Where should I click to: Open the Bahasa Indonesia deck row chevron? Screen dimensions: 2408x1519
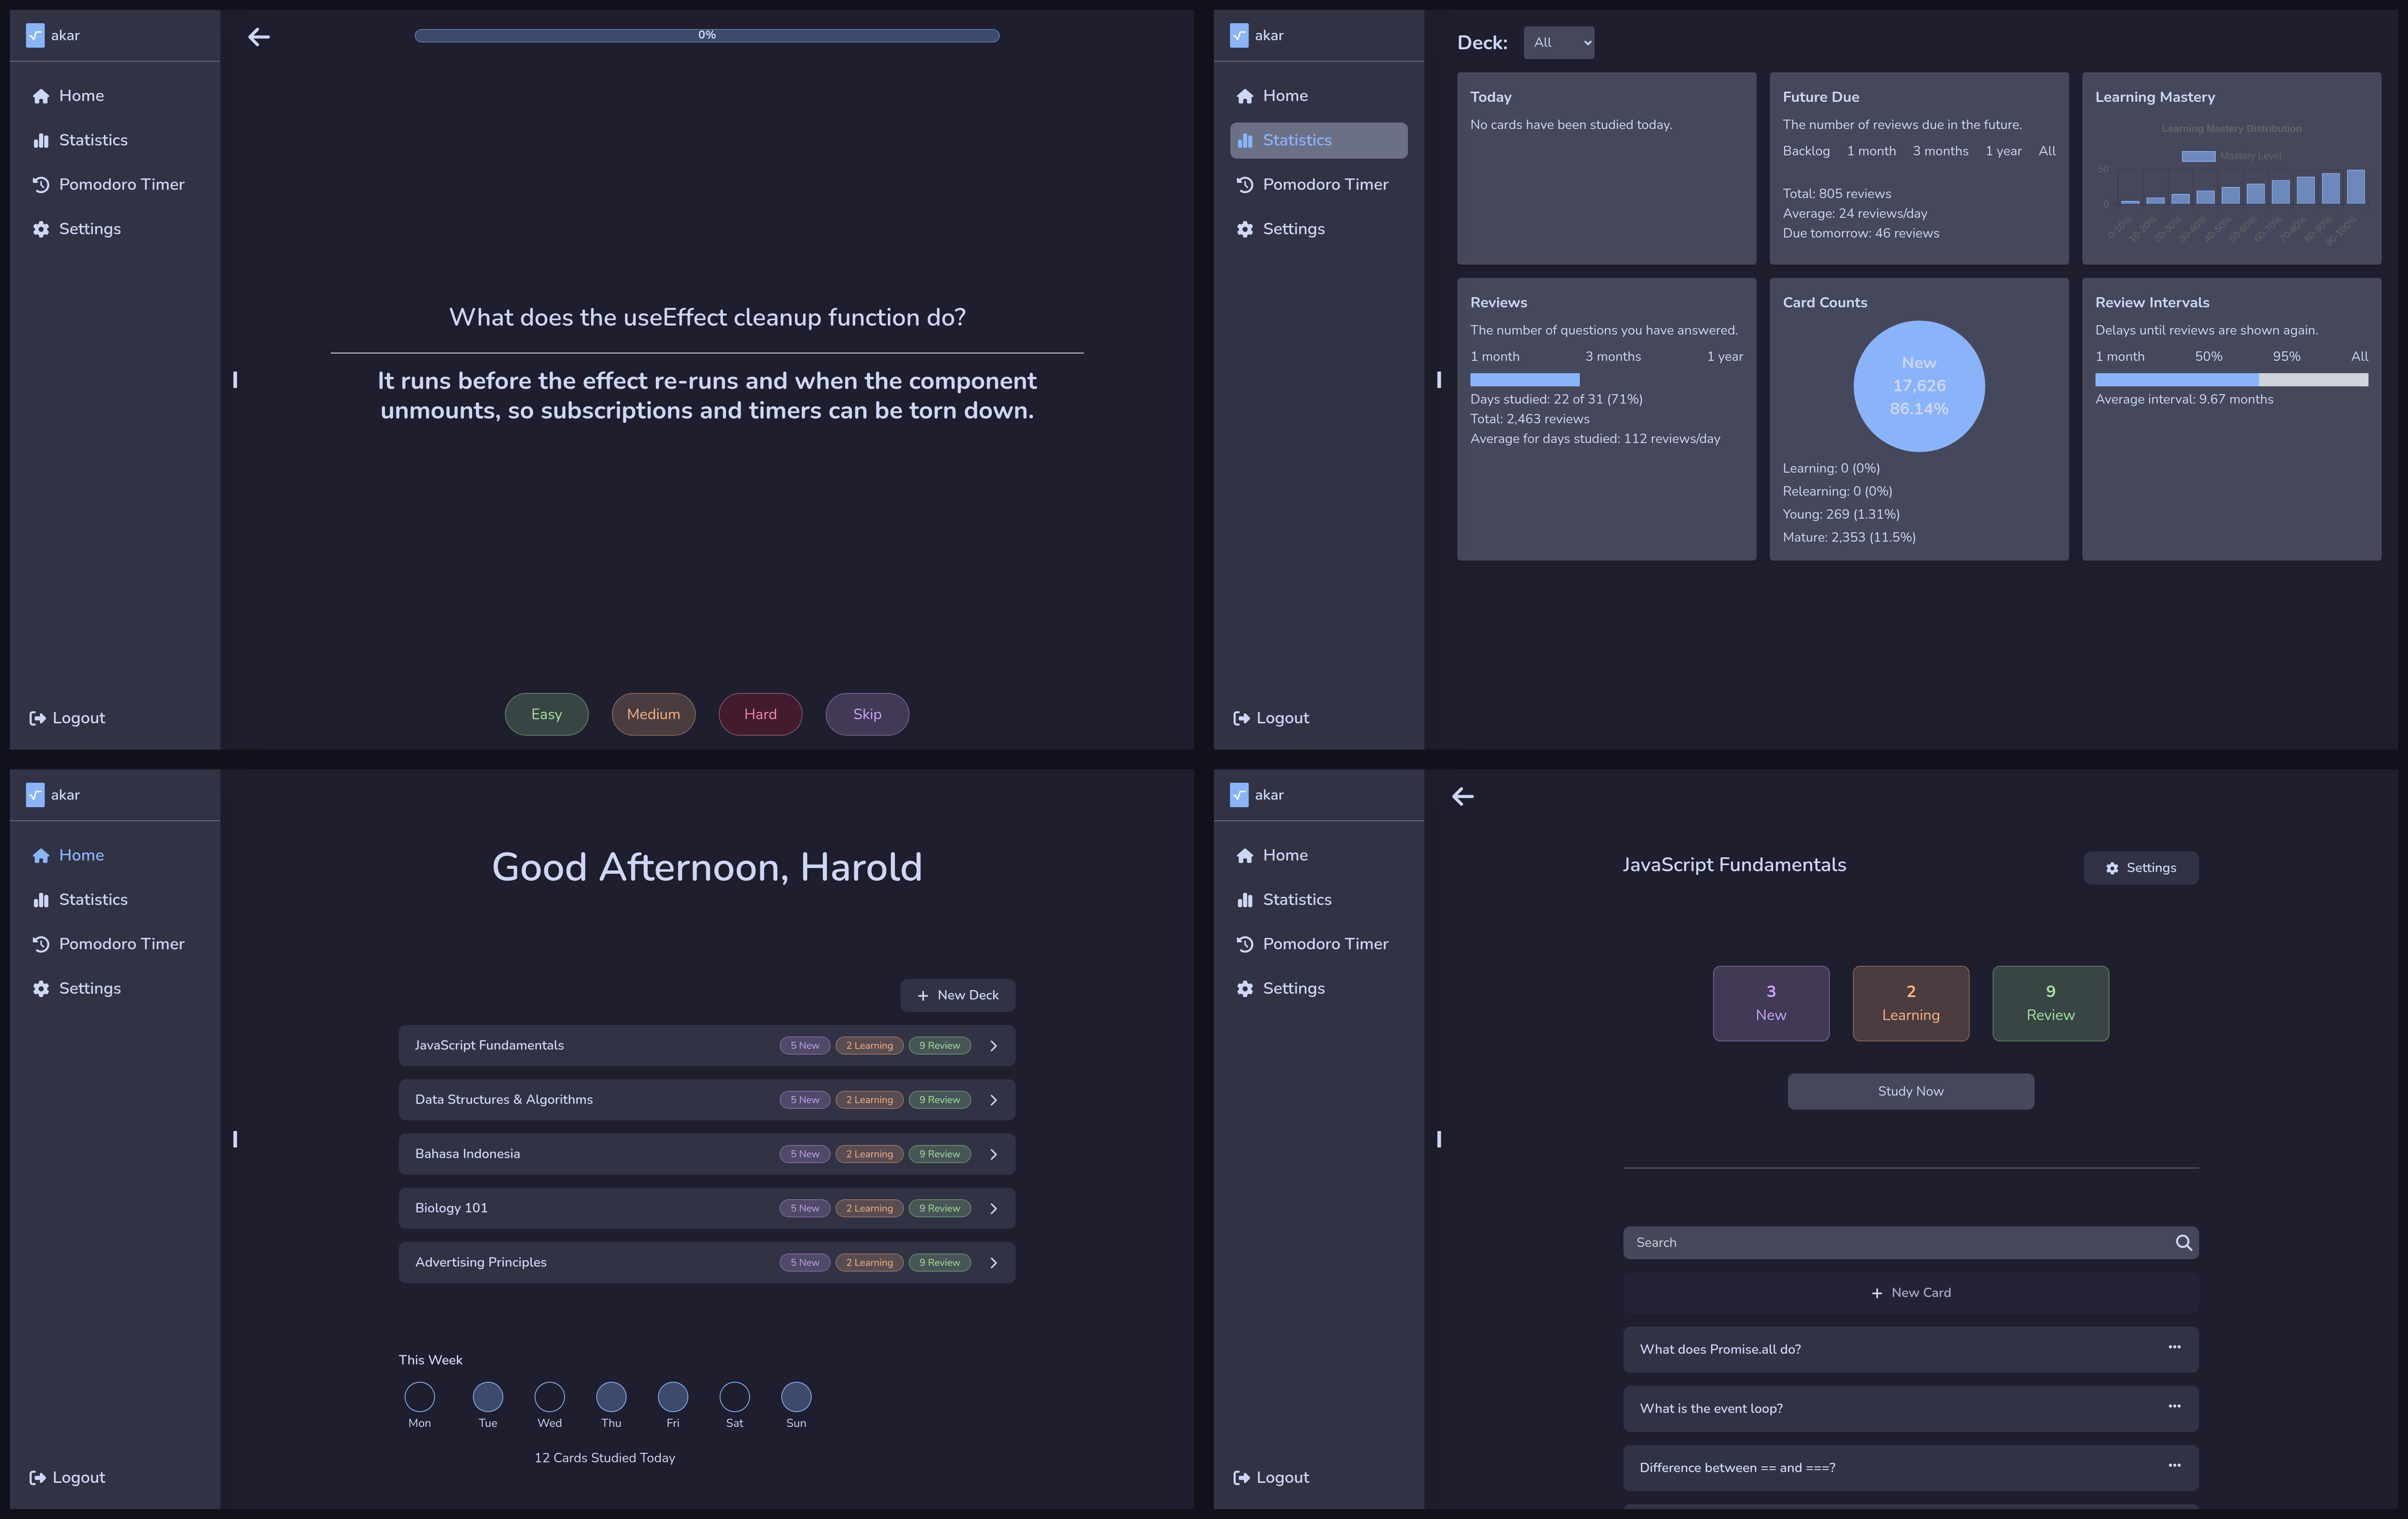[993, 1154]
